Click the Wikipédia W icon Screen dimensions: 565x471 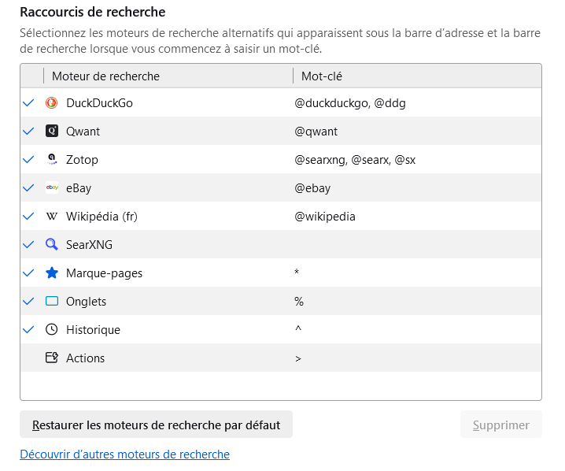52,217
